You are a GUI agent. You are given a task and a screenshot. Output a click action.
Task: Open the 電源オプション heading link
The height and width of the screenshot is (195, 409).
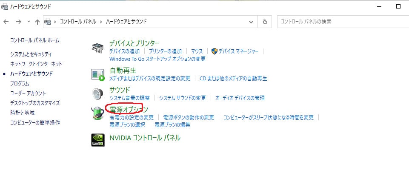coord(129,110)
